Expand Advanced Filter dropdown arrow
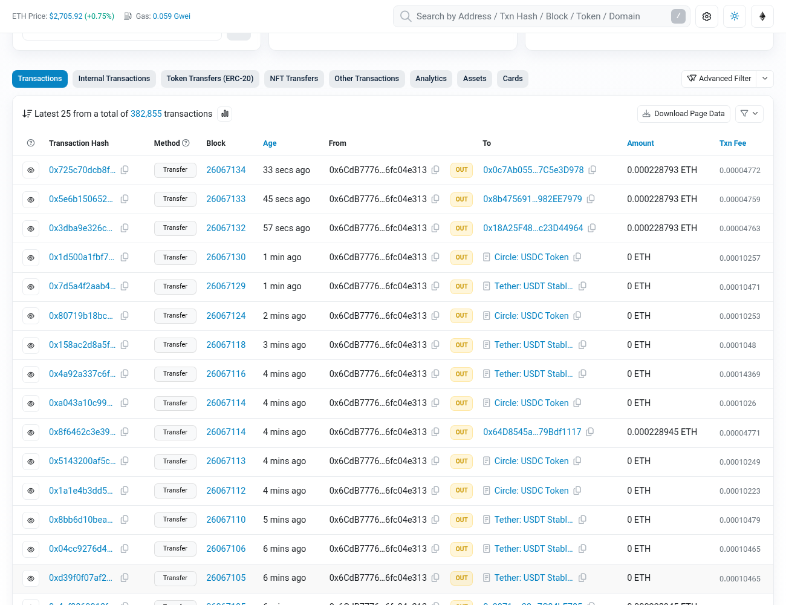Image resolution: width=786 pixels, height=605 pixels. [x=765, y=79]
